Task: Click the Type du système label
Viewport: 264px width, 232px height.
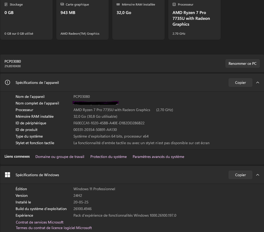Action: [x=29, y=136]
